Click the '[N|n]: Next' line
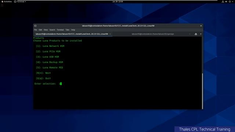 click(43, 73)
